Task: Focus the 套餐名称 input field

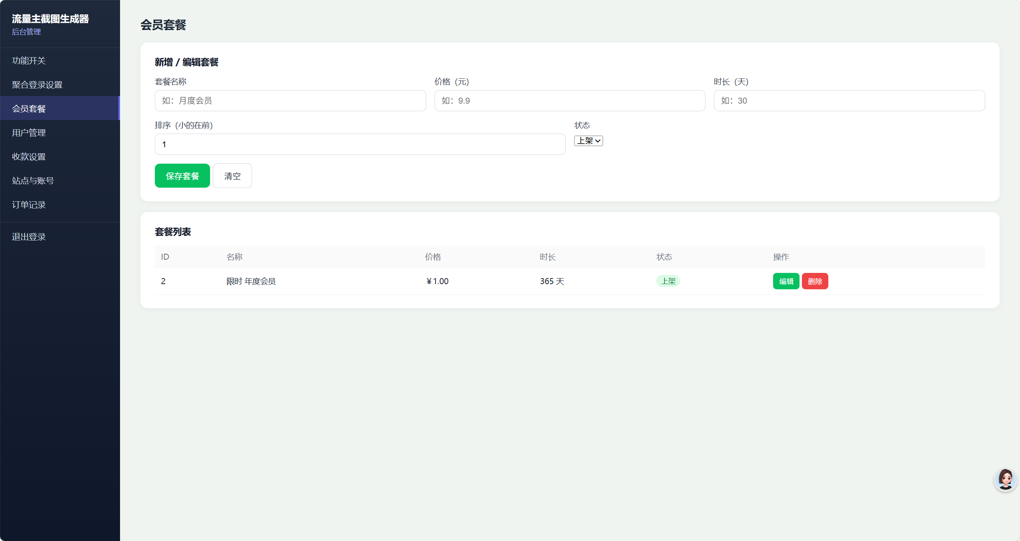Action: click(290, 100)
